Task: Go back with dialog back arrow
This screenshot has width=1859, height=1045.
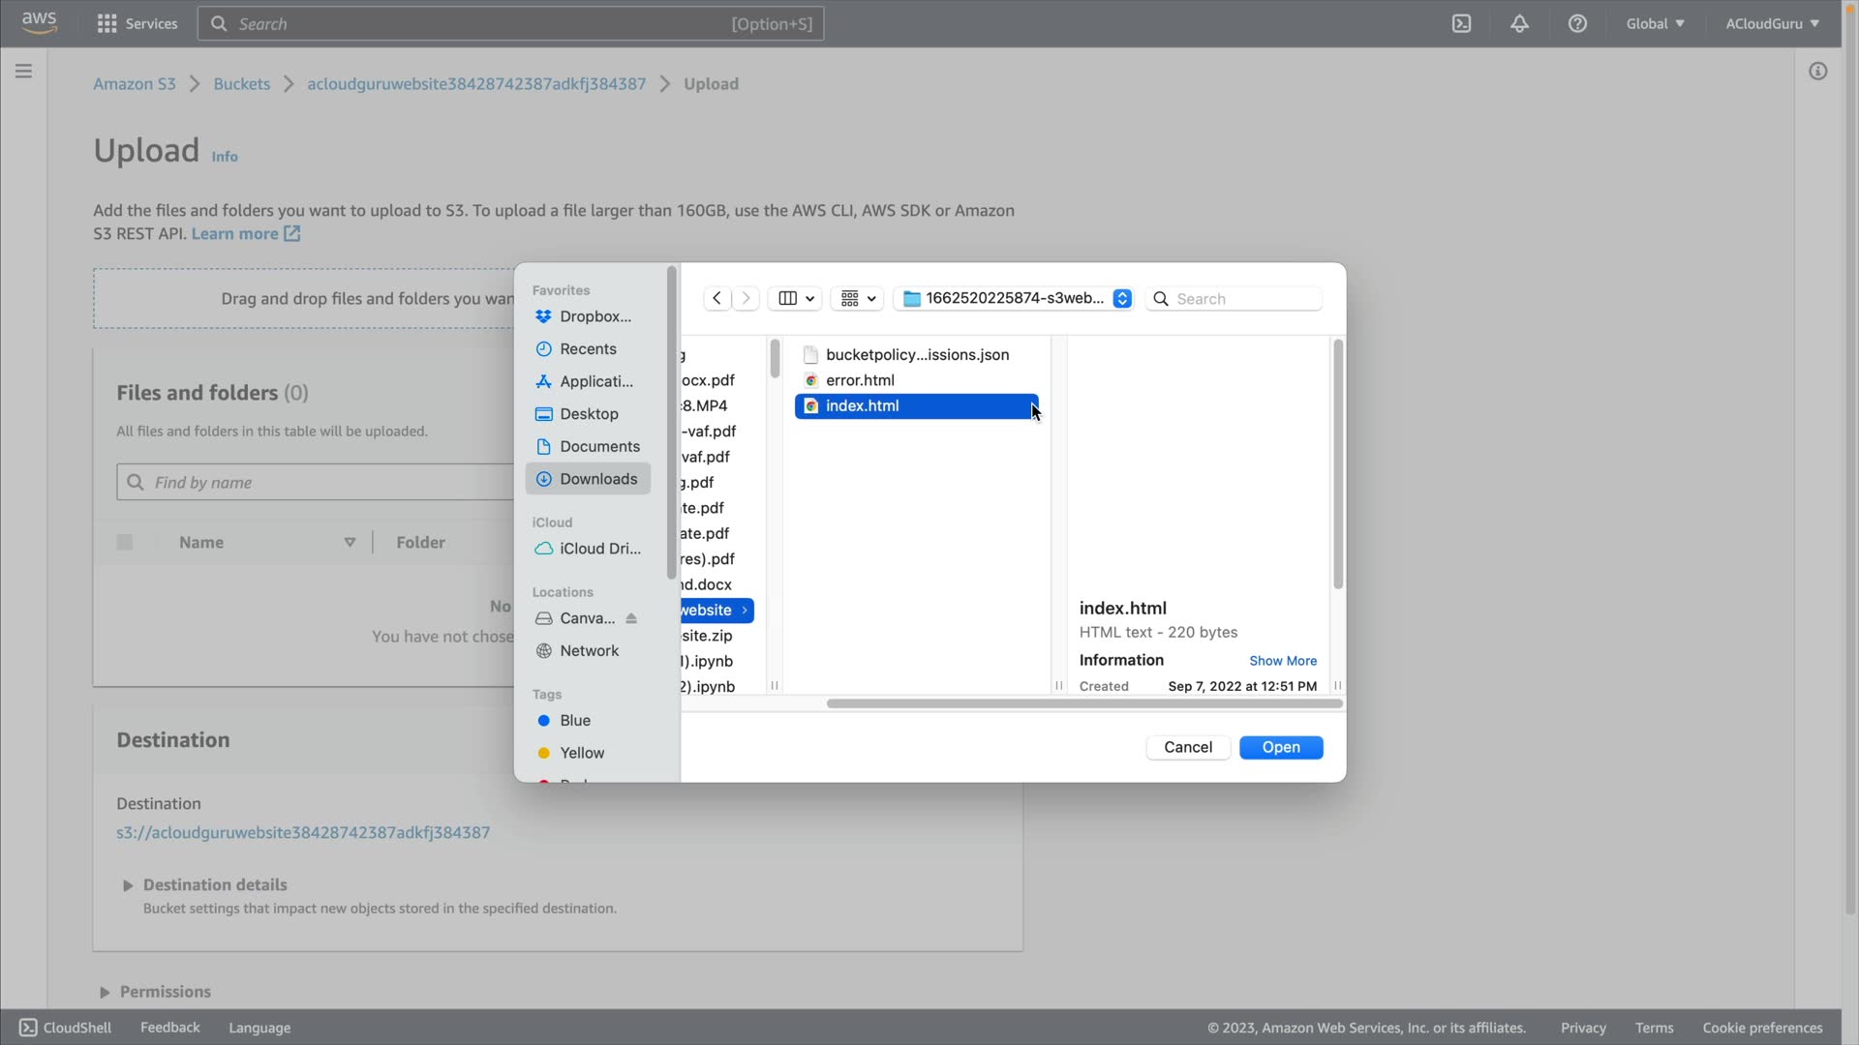Action: pos(716,298)
